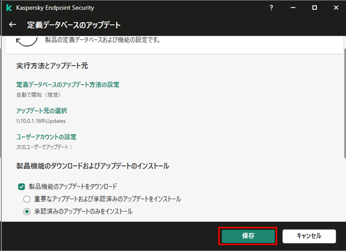Click the 次のユーザーでアップデート： text
The height and width of the screenshot is (251, 346).
44,147
